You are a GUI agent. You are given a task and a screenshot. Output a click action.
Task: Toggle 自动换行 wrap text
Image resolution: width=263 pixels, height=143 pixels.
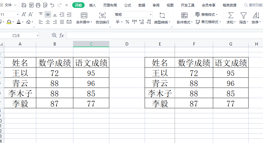pos(102,18)
